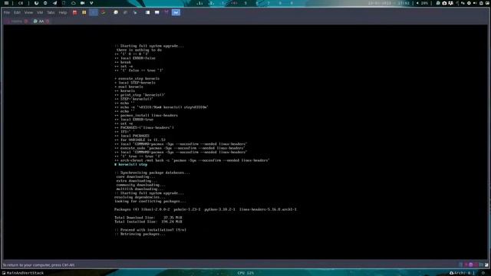491x276 pixels.
Task: Click the CB label in top bar
Action: pos(21,3)
